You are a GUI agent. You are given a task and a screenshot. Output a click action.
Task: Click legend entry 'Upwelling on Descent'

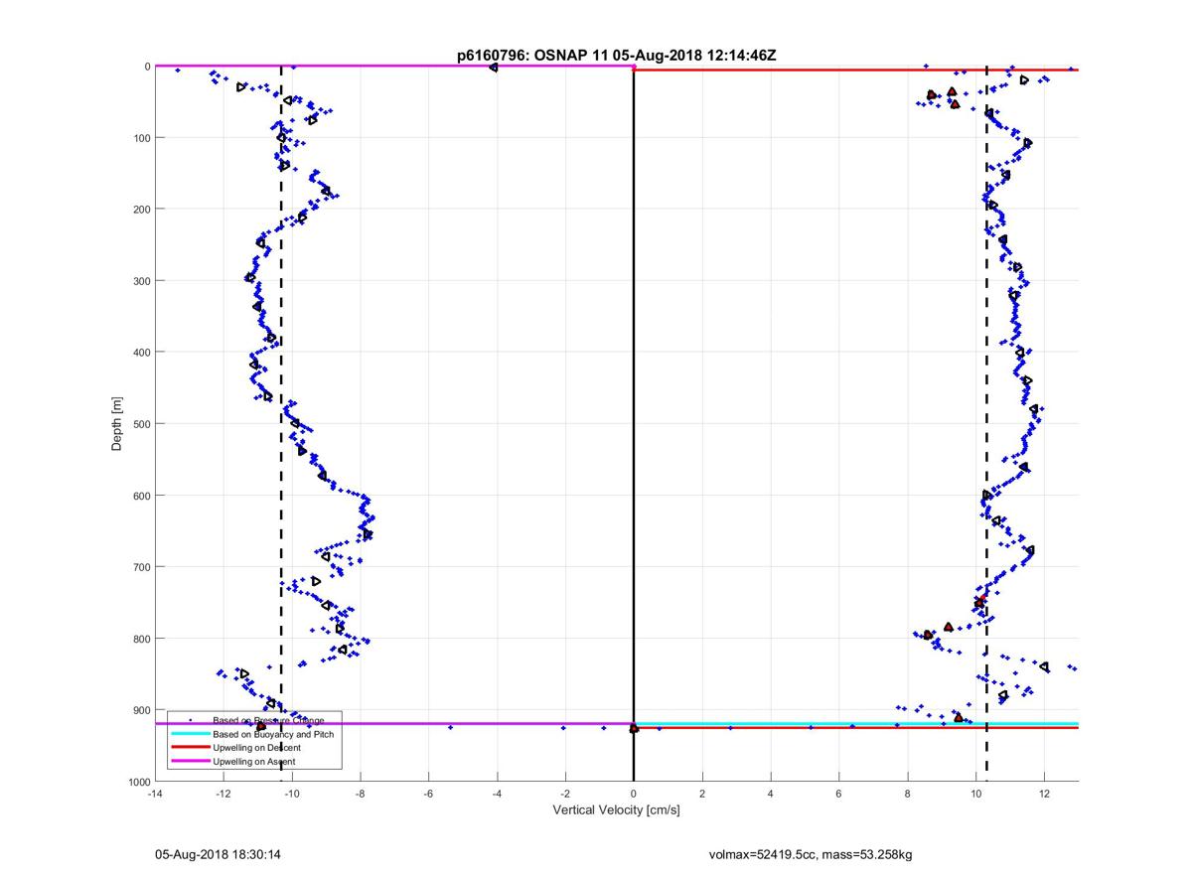click(256, 748)
